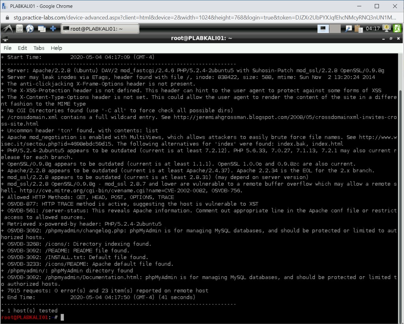The image size is (404, 324).
Task: Launch the web browser globe icon
Action: coord(30,29)
